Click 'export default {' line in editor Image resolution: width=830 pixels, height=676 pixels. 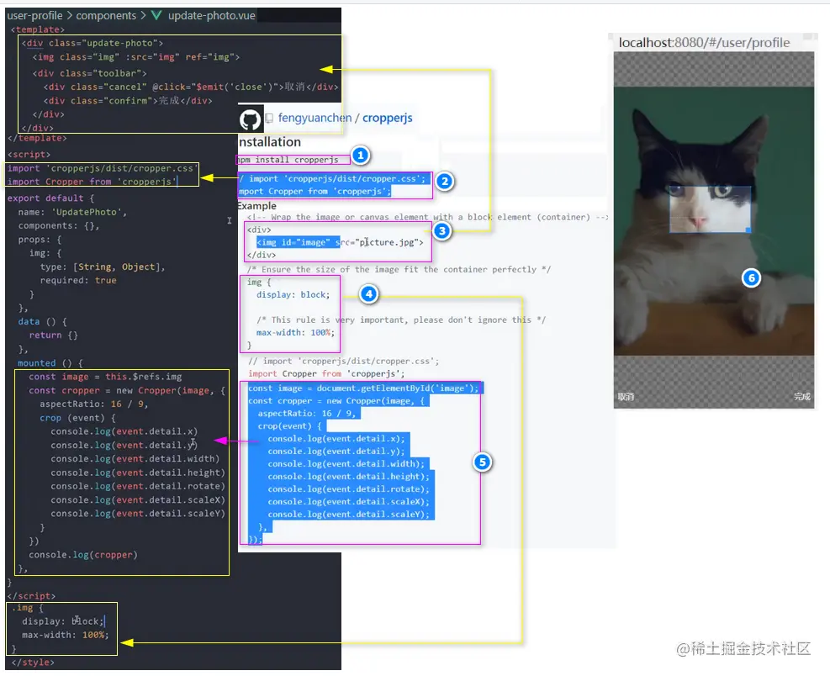[50, 198]
